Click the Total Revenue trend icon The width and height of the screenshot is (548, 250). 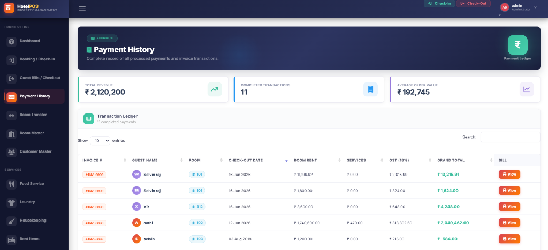tap(215, 89)
